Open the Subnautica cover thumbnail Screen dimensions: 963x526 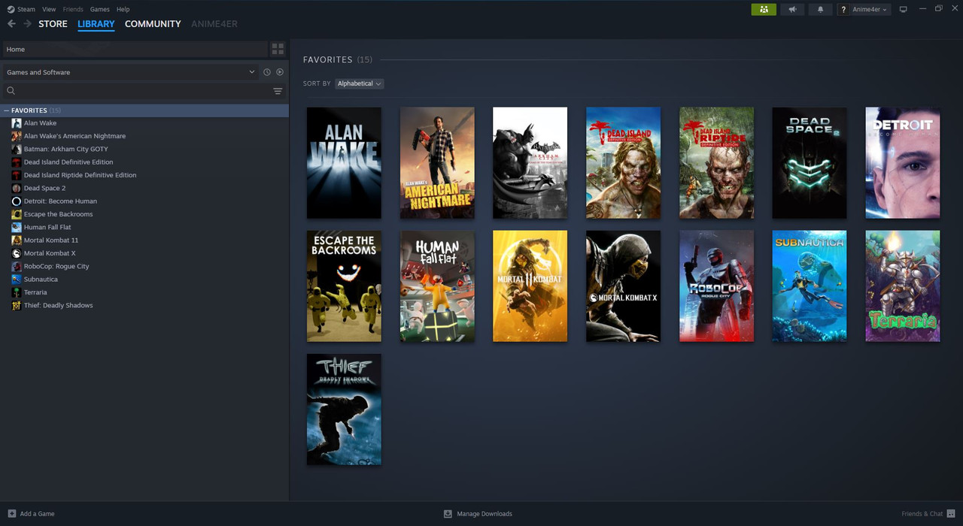(x=810, y=286)
